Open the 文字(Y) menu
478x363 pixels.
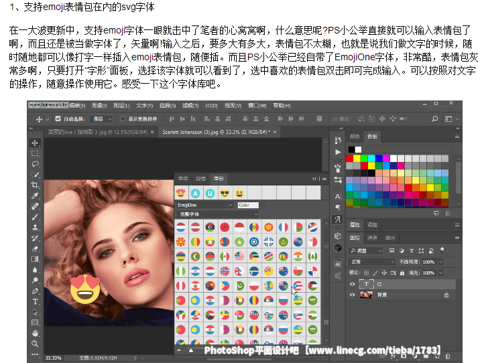[144, 106]
